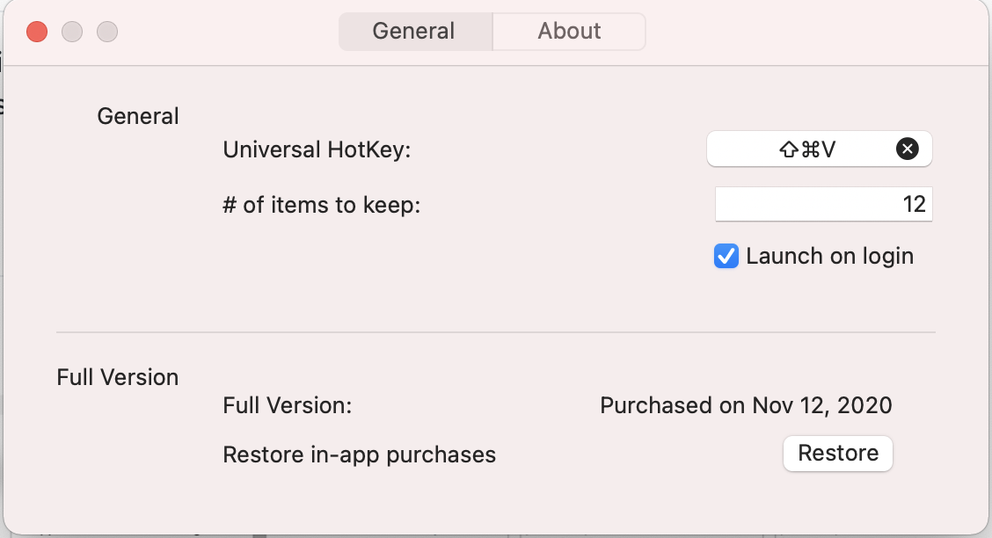The image size is (992, 538).
Task: Click the items to keep number field
Action: click(822, 205)
